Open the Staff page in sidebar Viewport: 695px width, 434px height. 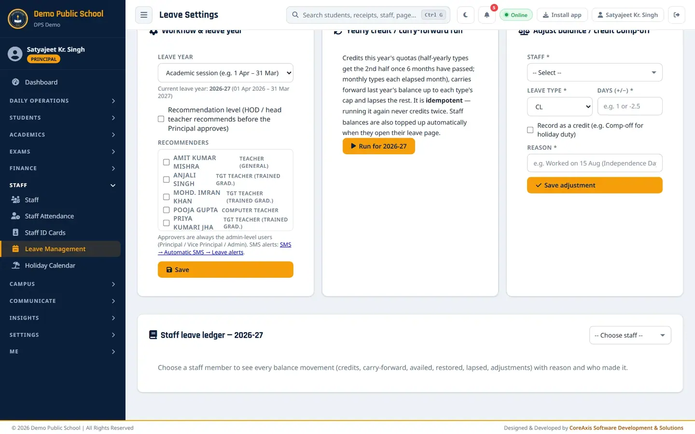coord(60,200)
